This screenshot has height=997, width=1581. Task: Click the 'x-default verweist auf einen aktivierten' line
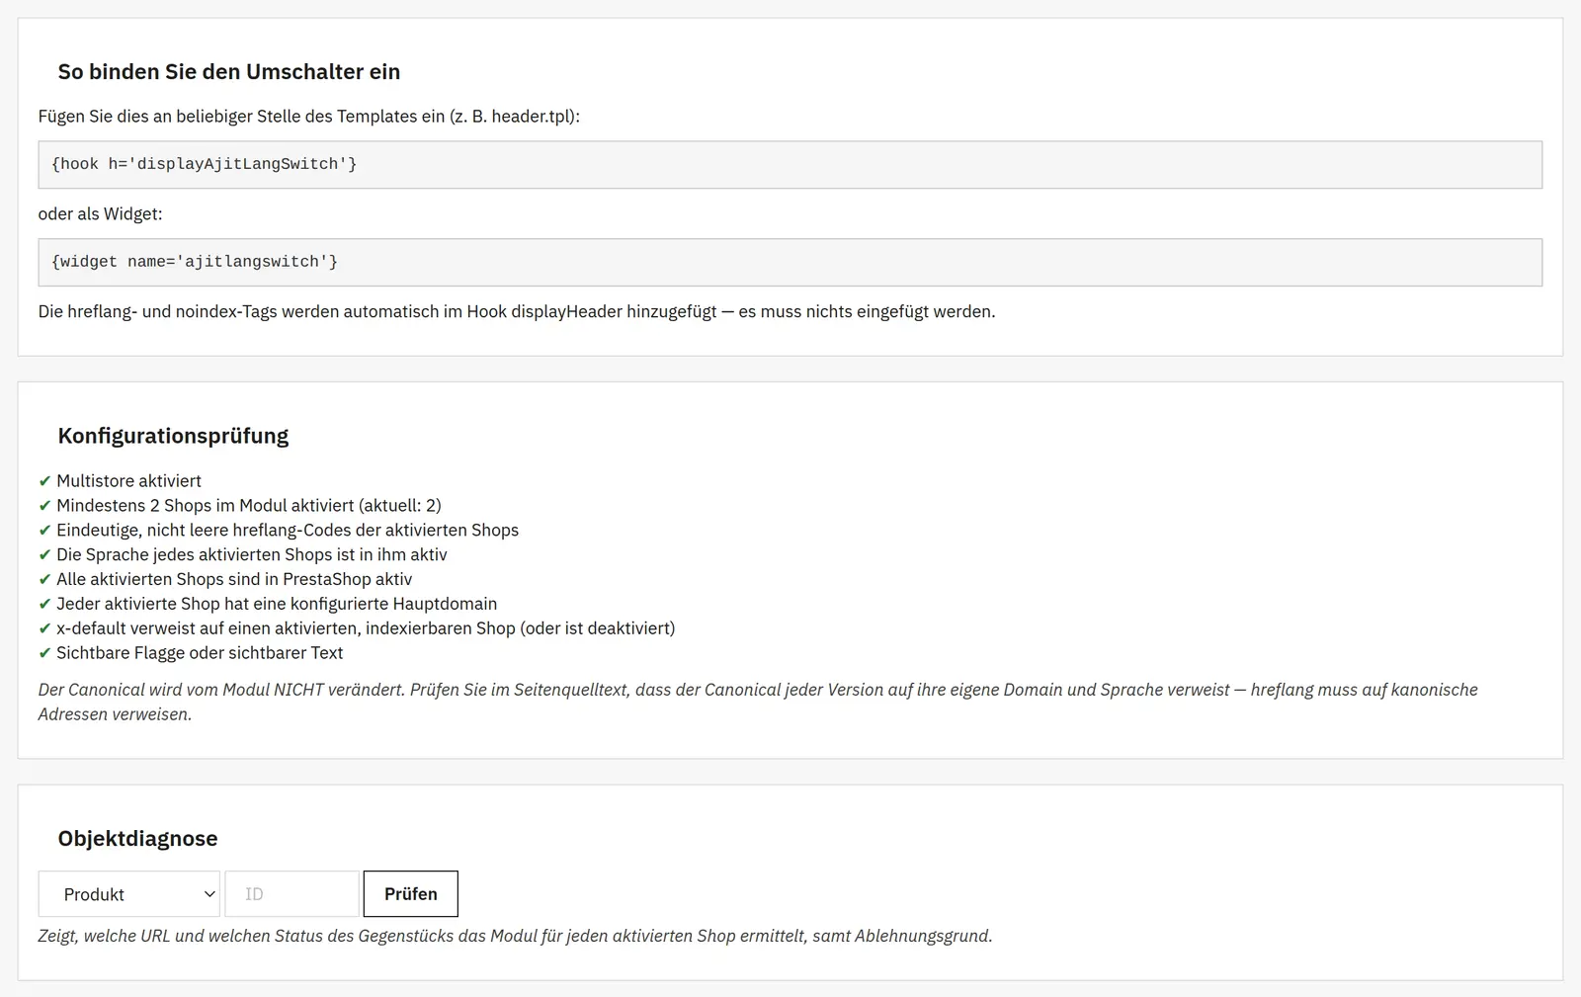coord(357,628)
